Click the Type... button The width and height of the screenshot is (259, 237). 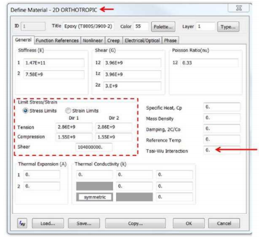click(228, 27)
